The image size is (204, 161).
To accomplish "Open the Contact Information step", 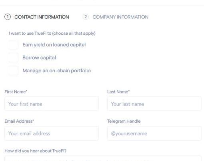I will click(42, 17).
